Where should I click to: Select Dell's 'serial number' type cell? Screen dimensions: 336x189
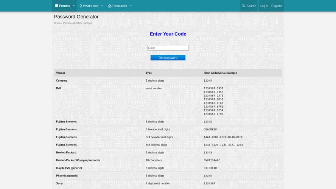154,88
